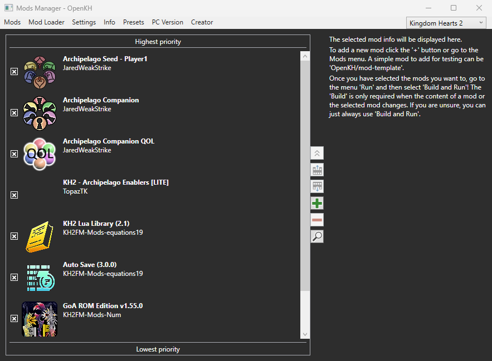Open the Kingdom Hearts 2 game dropdown
492x361 pixels.
pos(446,23)
